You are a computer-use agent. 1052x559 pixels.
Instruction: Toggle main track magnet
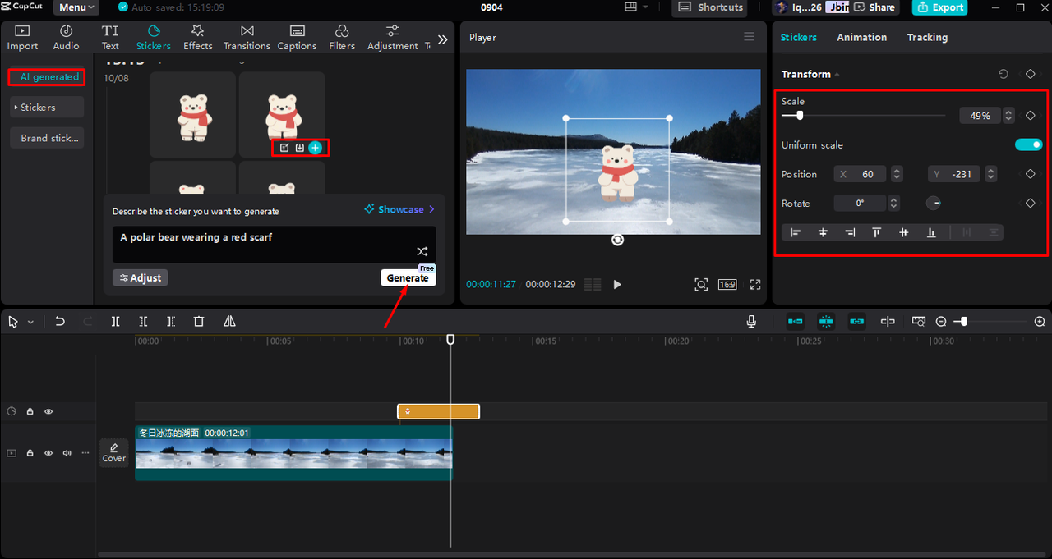(795, 322)
